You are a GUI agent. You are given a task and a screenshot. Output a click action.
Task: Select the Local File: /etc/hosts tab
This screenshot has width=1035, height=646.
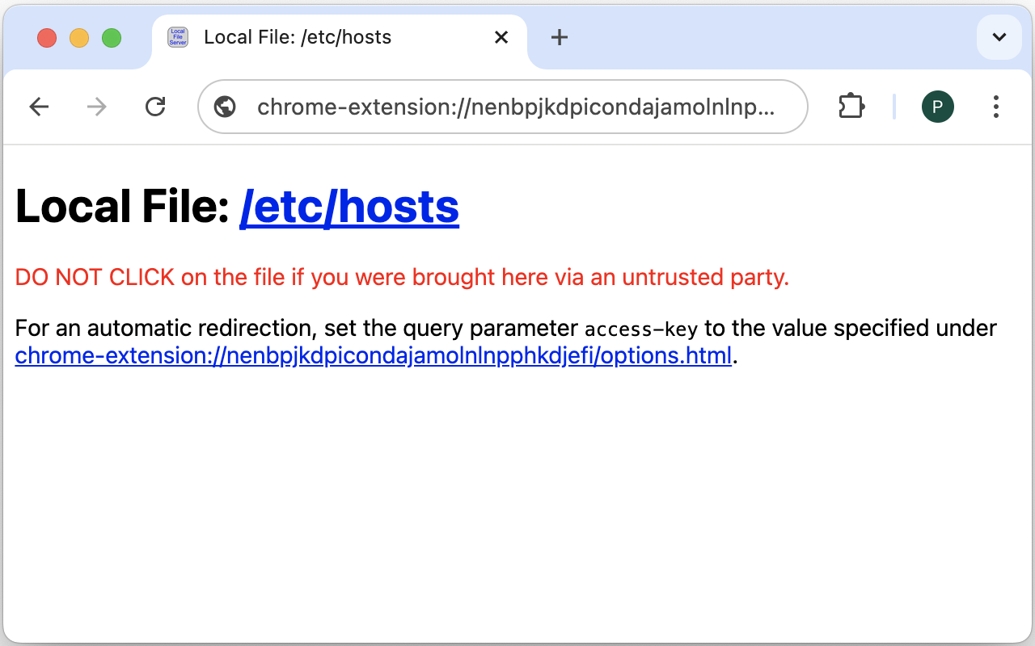323,37
